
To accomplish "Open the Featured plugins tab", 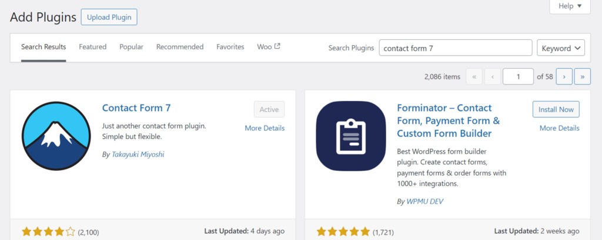I will (92, 47).
